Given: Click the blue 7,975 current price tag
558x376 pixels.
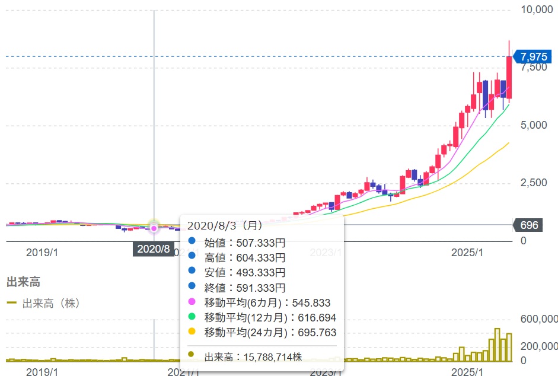Looking at the screenshot, I should [533, 57].
